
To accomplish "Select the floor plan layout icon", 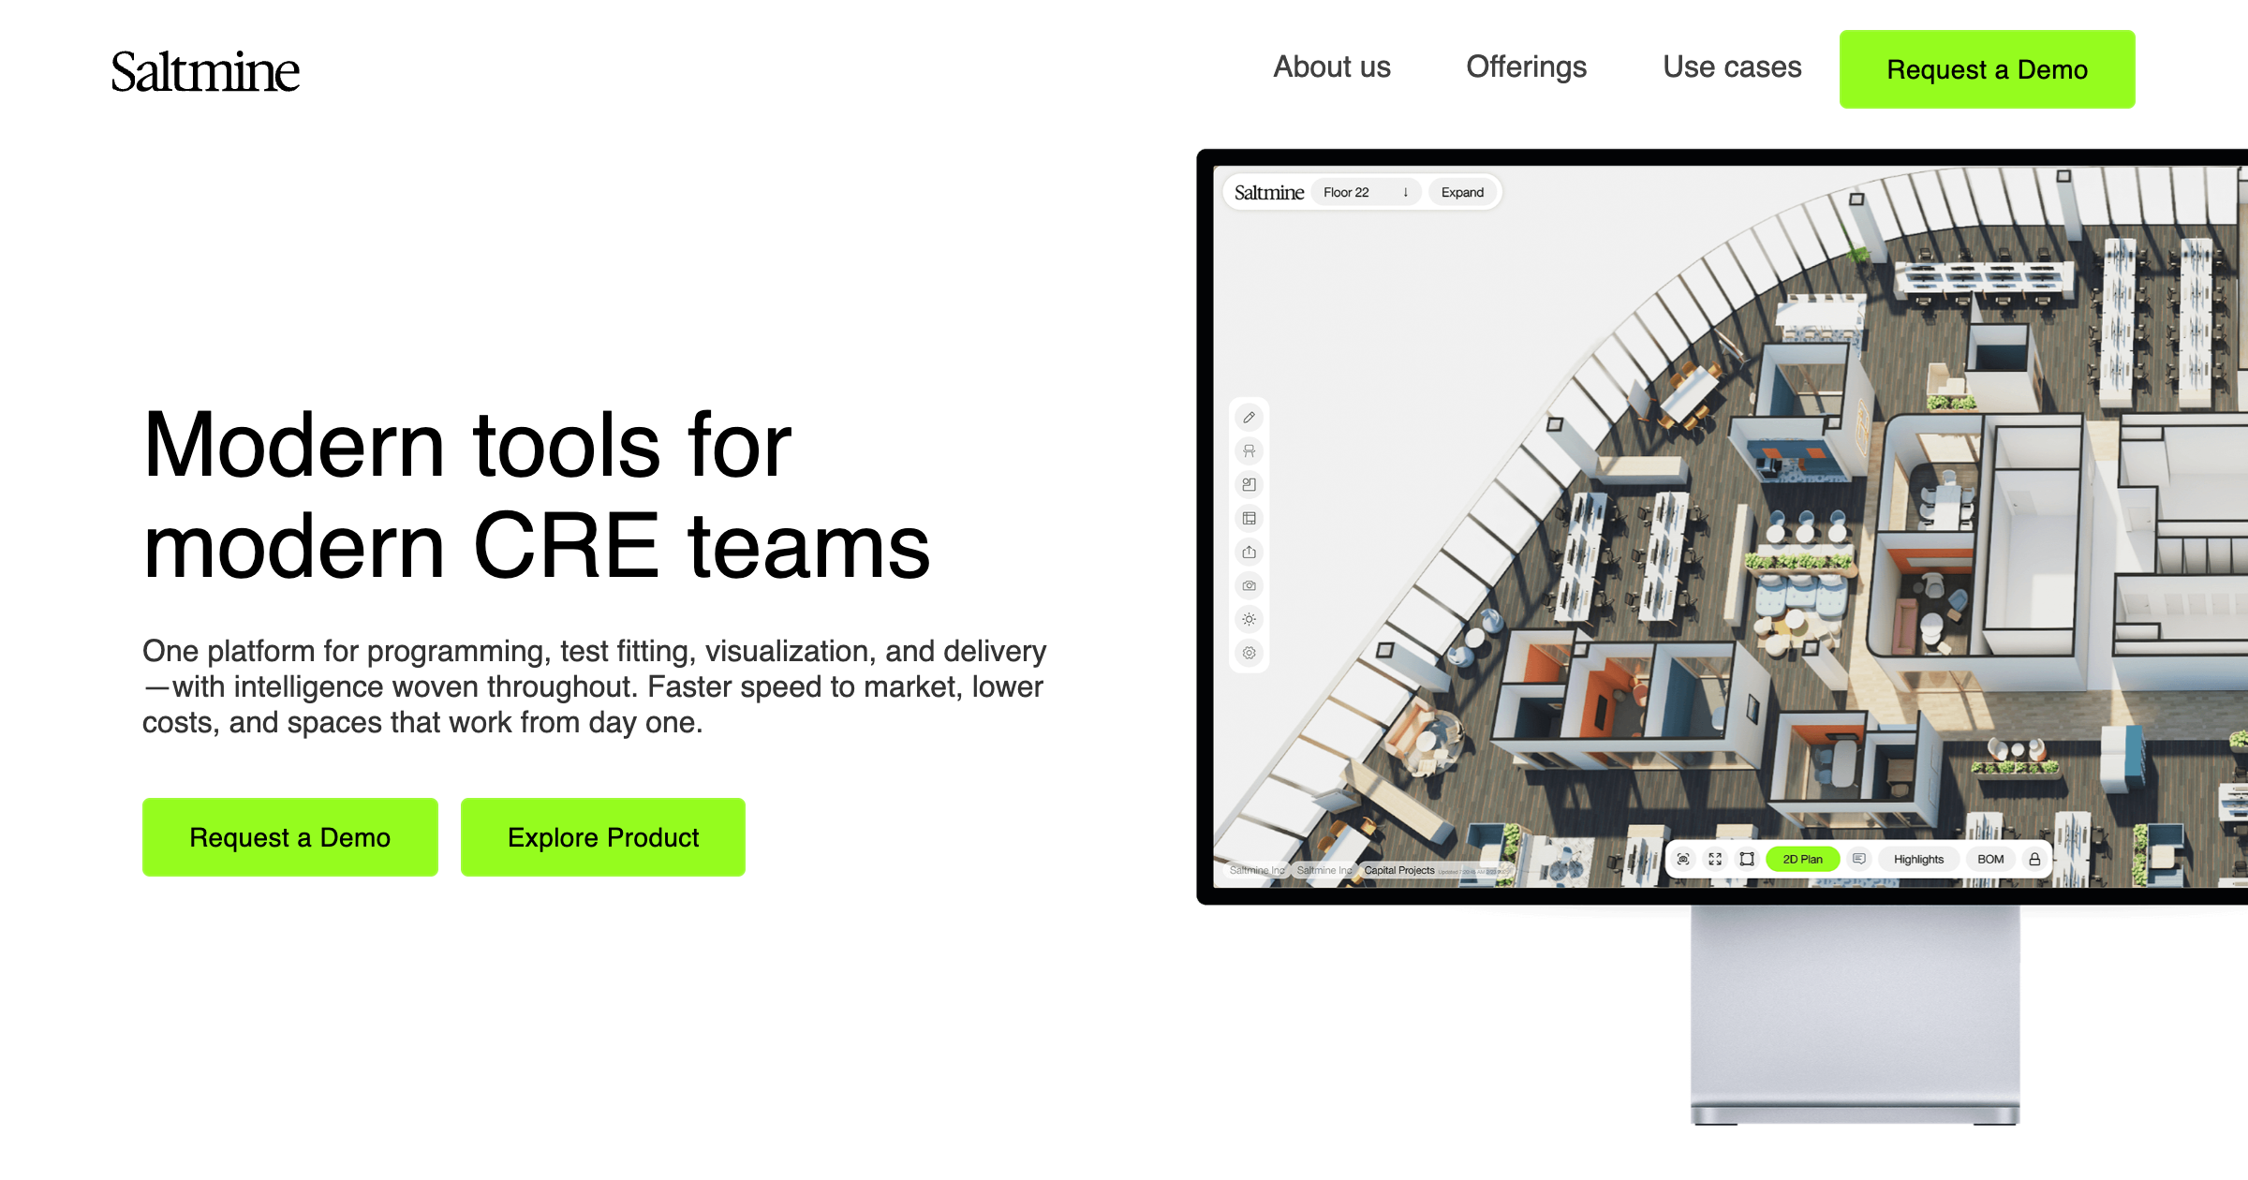I will [x=1249, y=519].
